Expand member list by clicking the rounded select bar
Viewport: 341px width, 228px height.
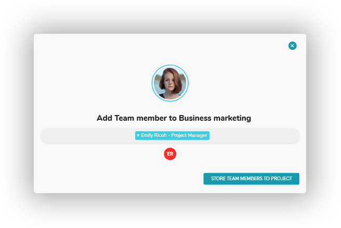[x=170, y=135]
